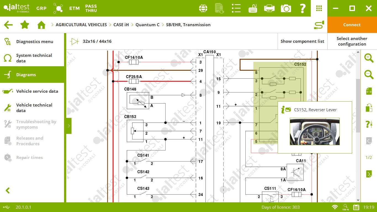The width and height of the screenshot is (377, 212).
Task: Click Show component list button
Action: (x=302, y=41)
